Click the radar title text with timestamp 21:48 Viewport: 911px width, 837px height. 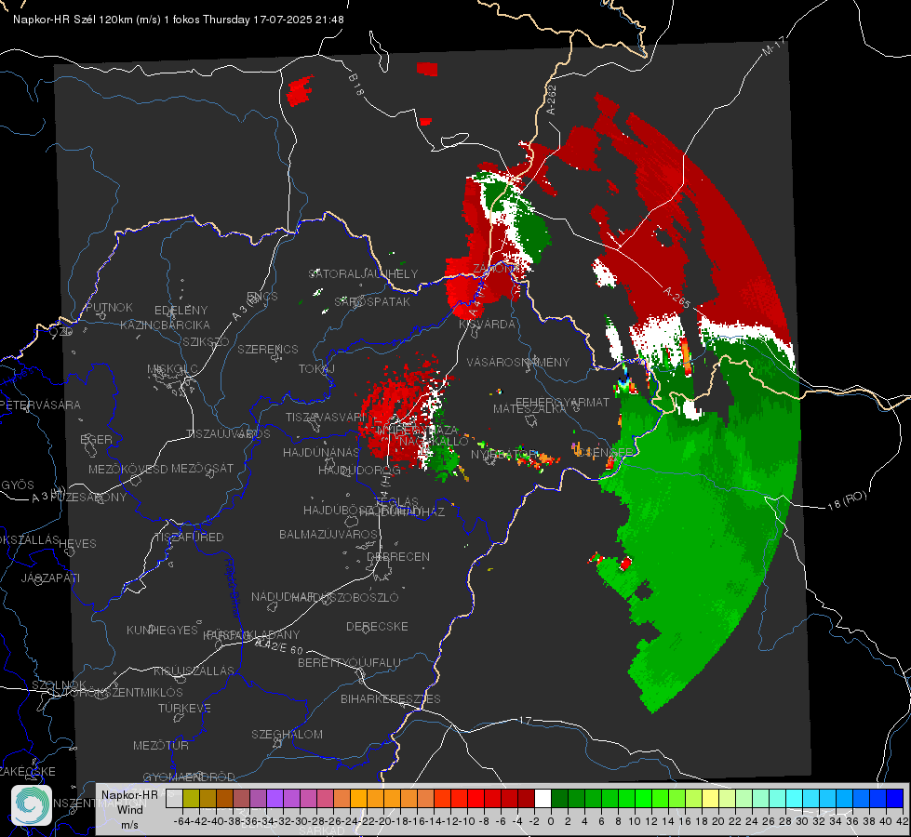coord(179,20)
